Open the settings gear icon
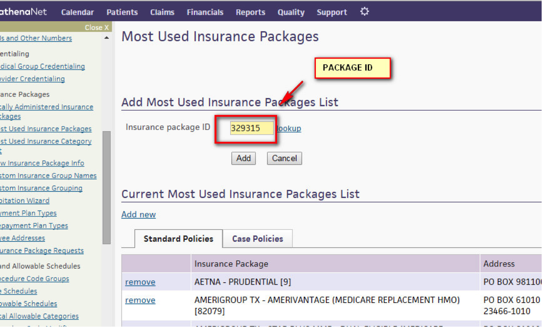Viewport: 542px width, 327px height. coord(364,12)
